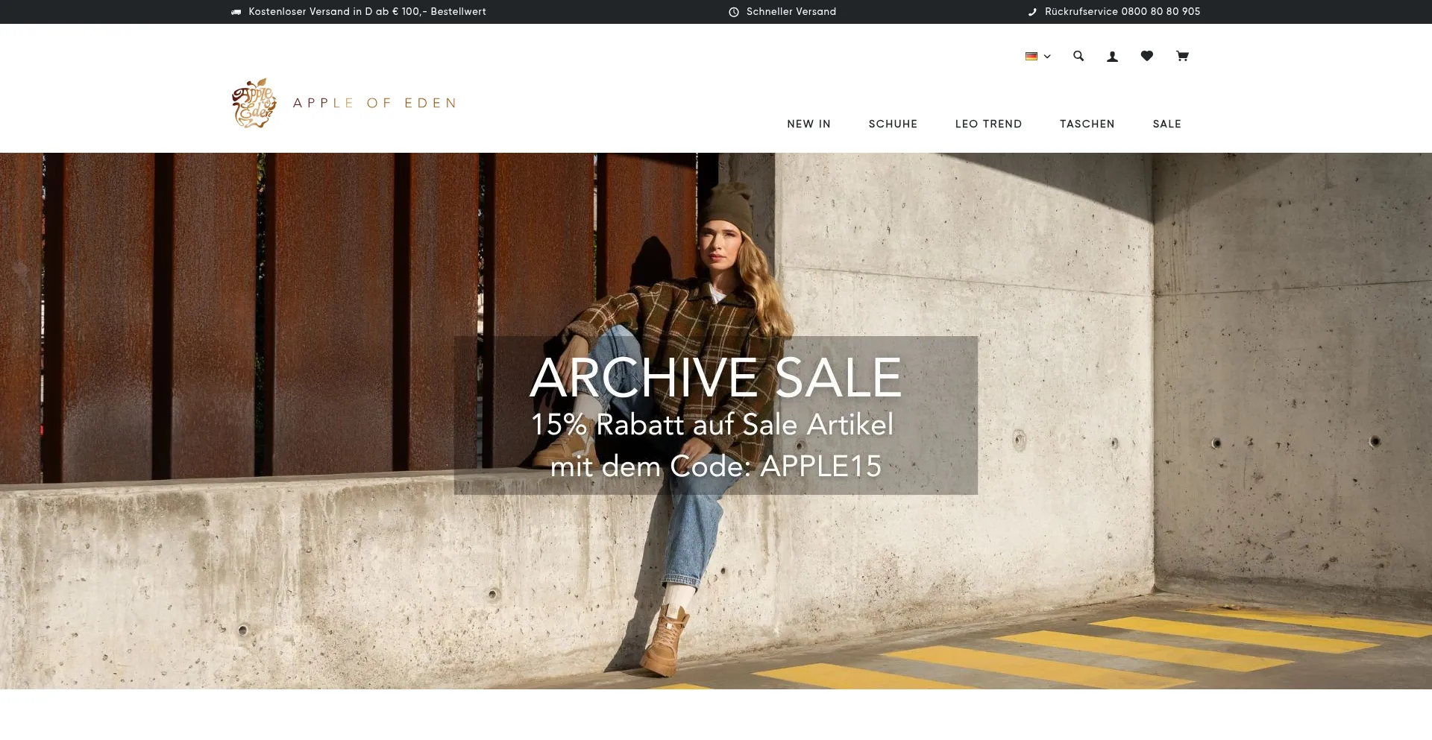1432x740 pixels.
Task: Click the German flag language selector
Action: coord(1031,56)
